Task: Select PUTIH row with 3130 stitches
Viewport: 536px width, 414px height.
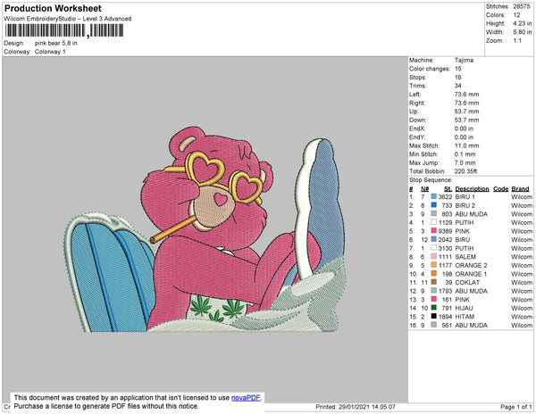Action: pyautogui.click(x=471, y=248)
